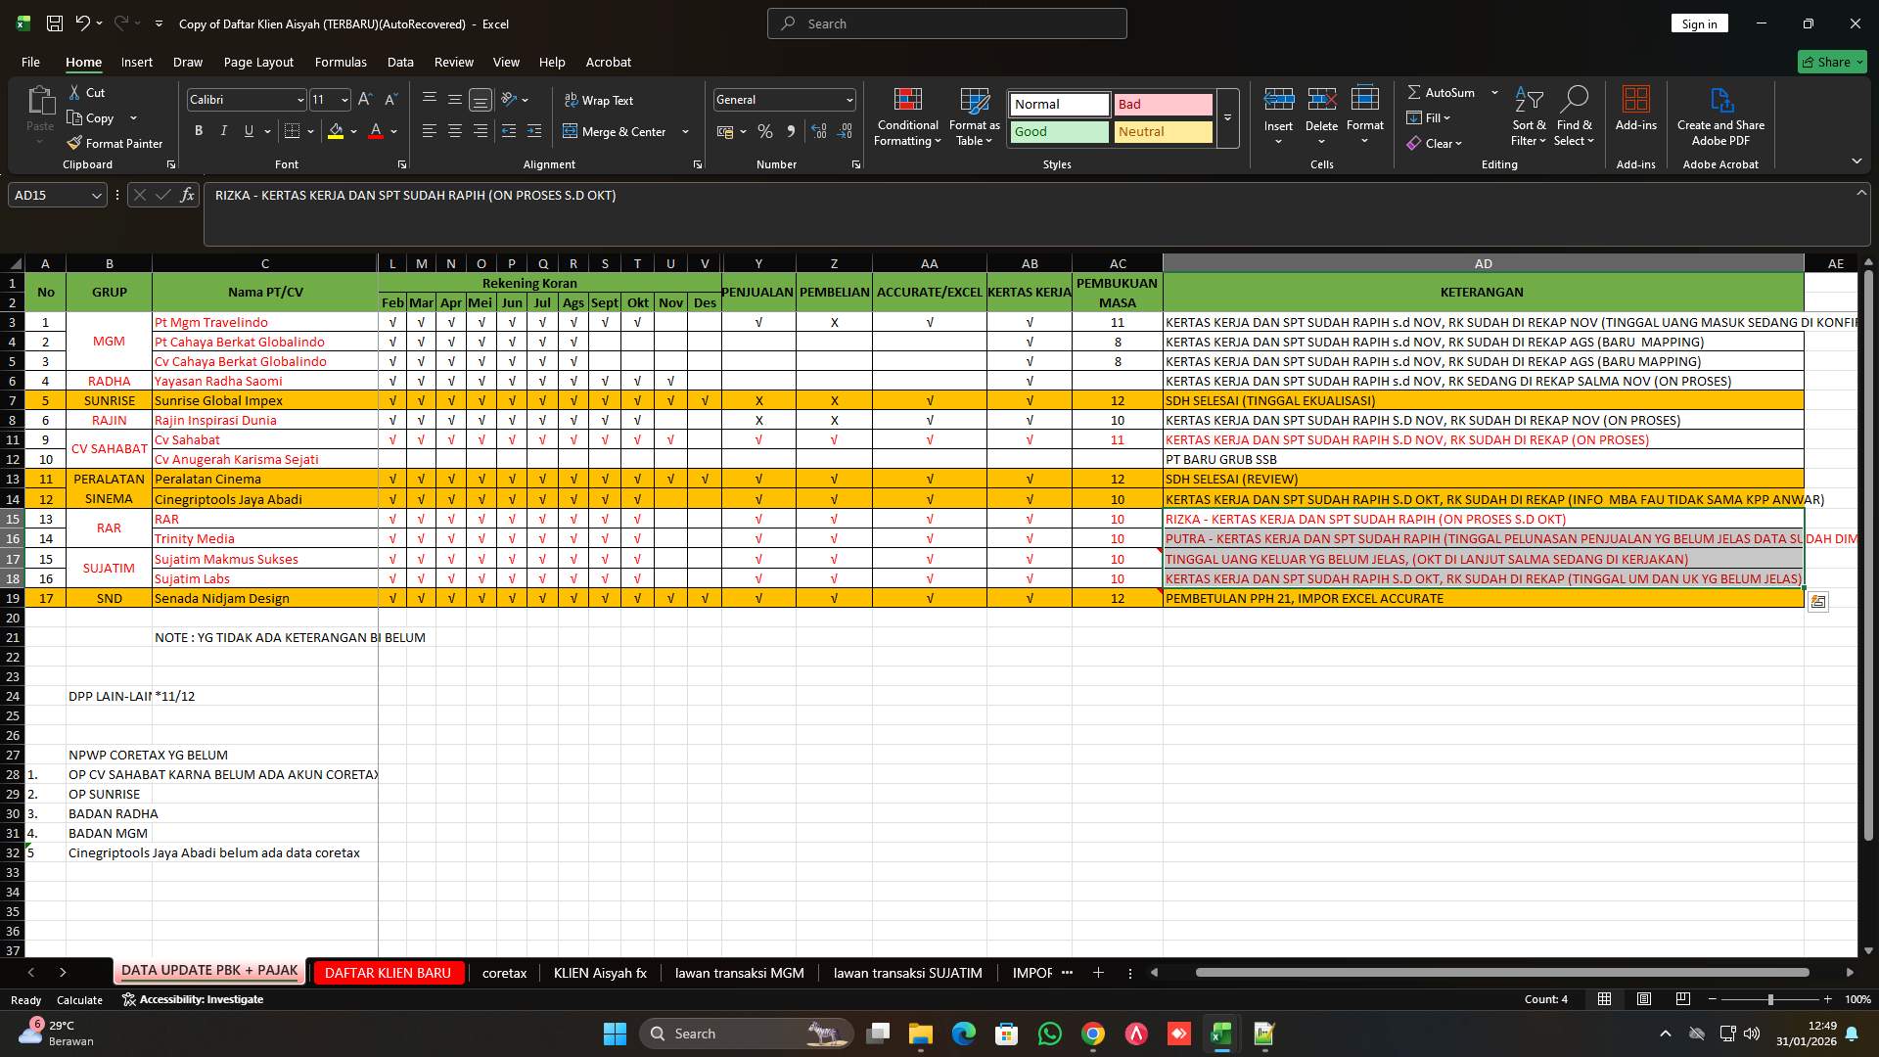The width and height of the screenshot is (1879, 1057).
Task: Expand the Name Box dropdown arrow
Action: click(96, 195)
